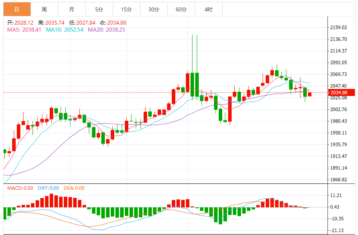Click the opening price 2028.12

[x=24, y=23]
